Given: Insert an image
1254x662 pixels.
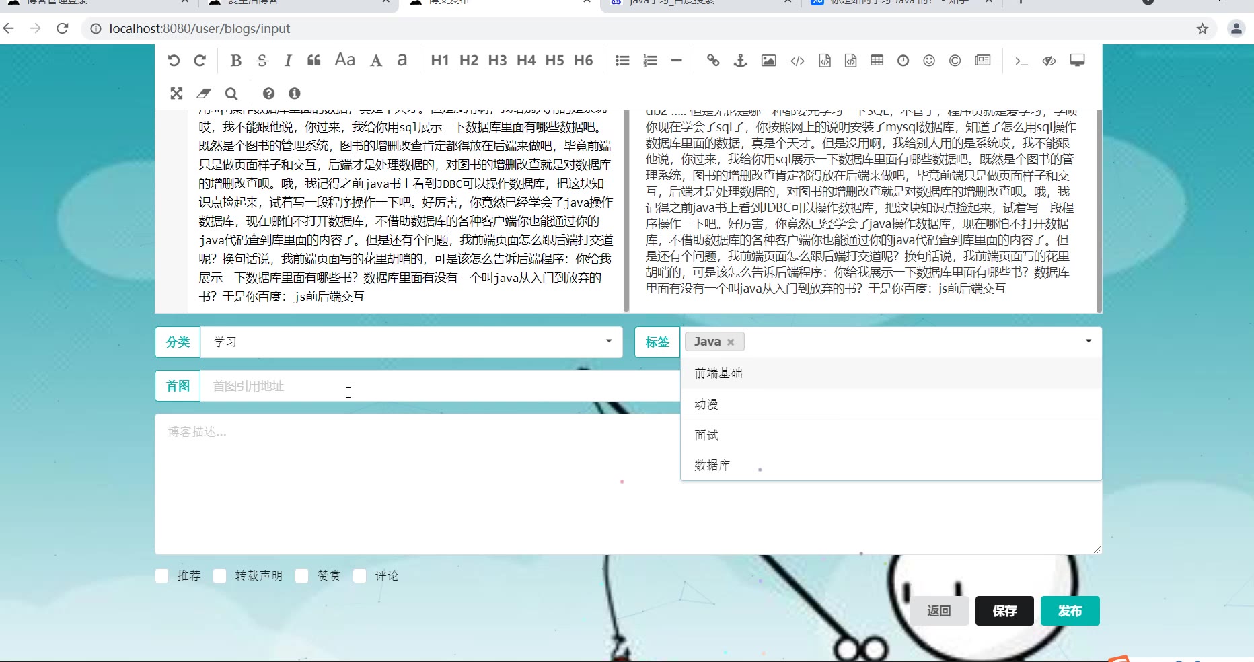Looking at the screenshot, I should pos(768,61).
